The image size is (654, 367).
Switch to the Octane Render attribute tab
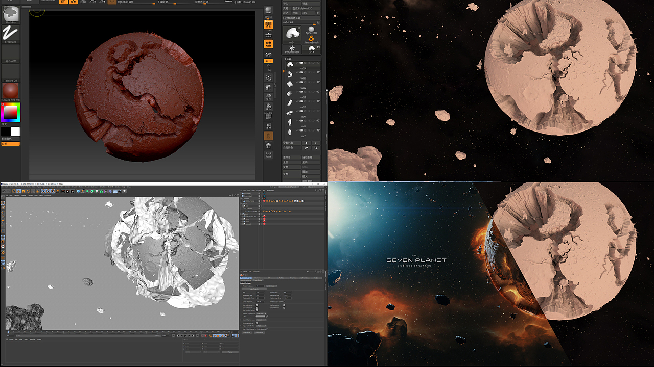pos(258,280)
